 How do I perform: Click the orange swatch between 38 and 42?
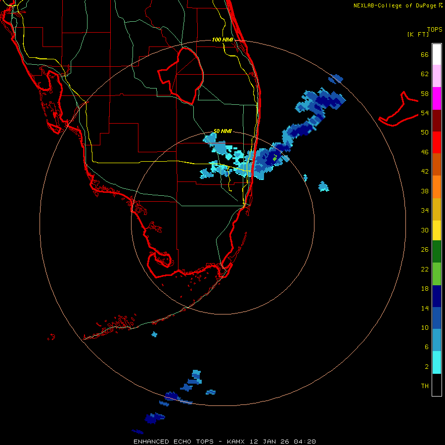437,187
